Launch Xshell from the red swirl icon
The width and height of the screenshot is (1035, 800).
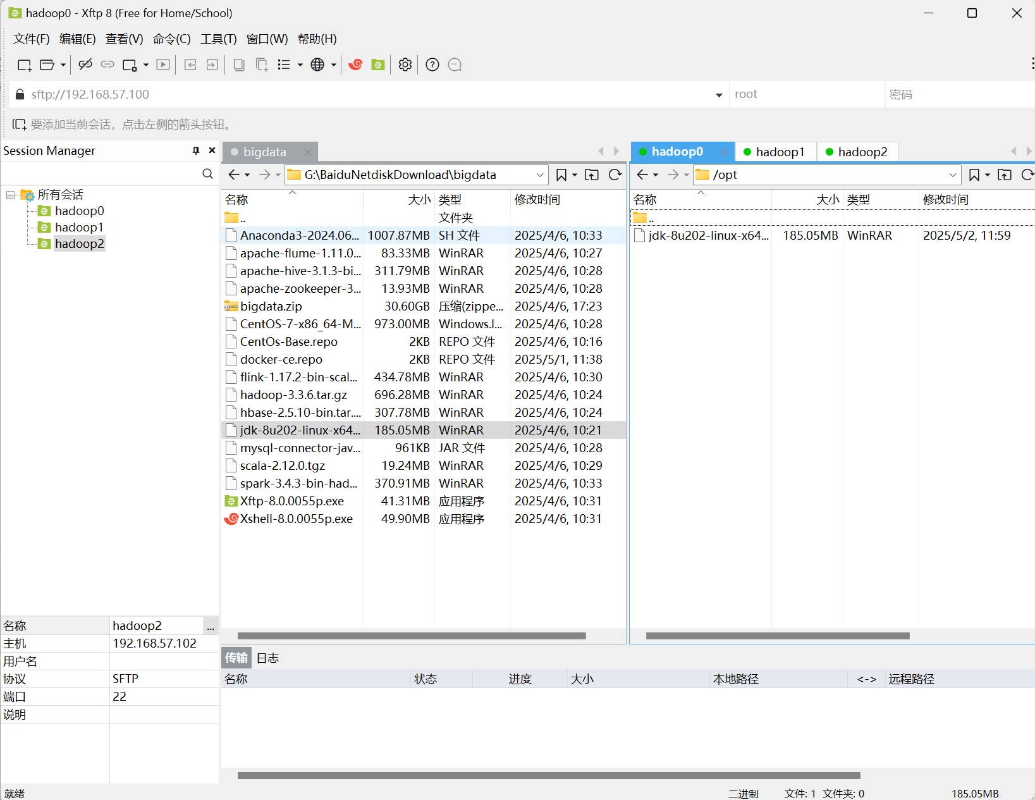coord(355,65)
